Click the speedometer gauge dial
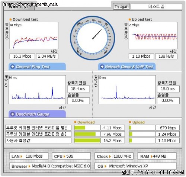The image size is (186, 177). [92, 38]
